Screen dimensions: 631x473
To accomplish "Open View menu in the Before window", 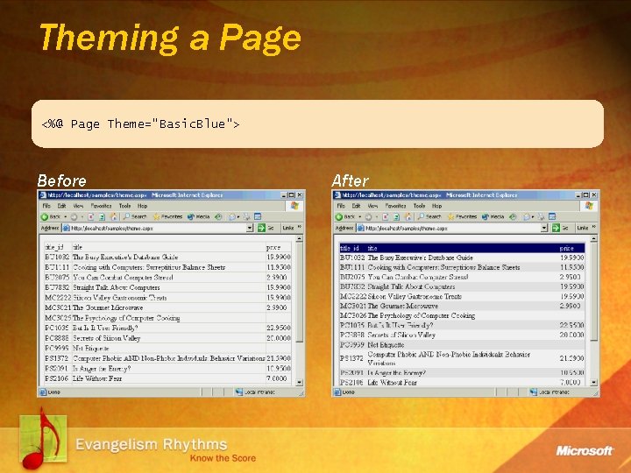I will pos(78,206).
